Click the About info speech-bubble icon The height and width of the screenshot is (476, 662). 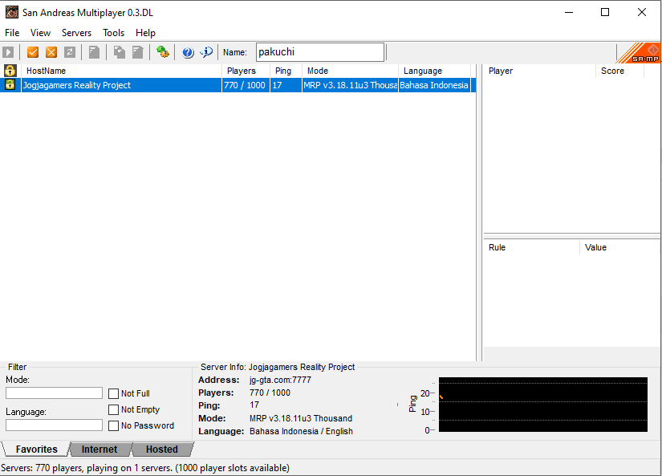(x=206, y=52)
